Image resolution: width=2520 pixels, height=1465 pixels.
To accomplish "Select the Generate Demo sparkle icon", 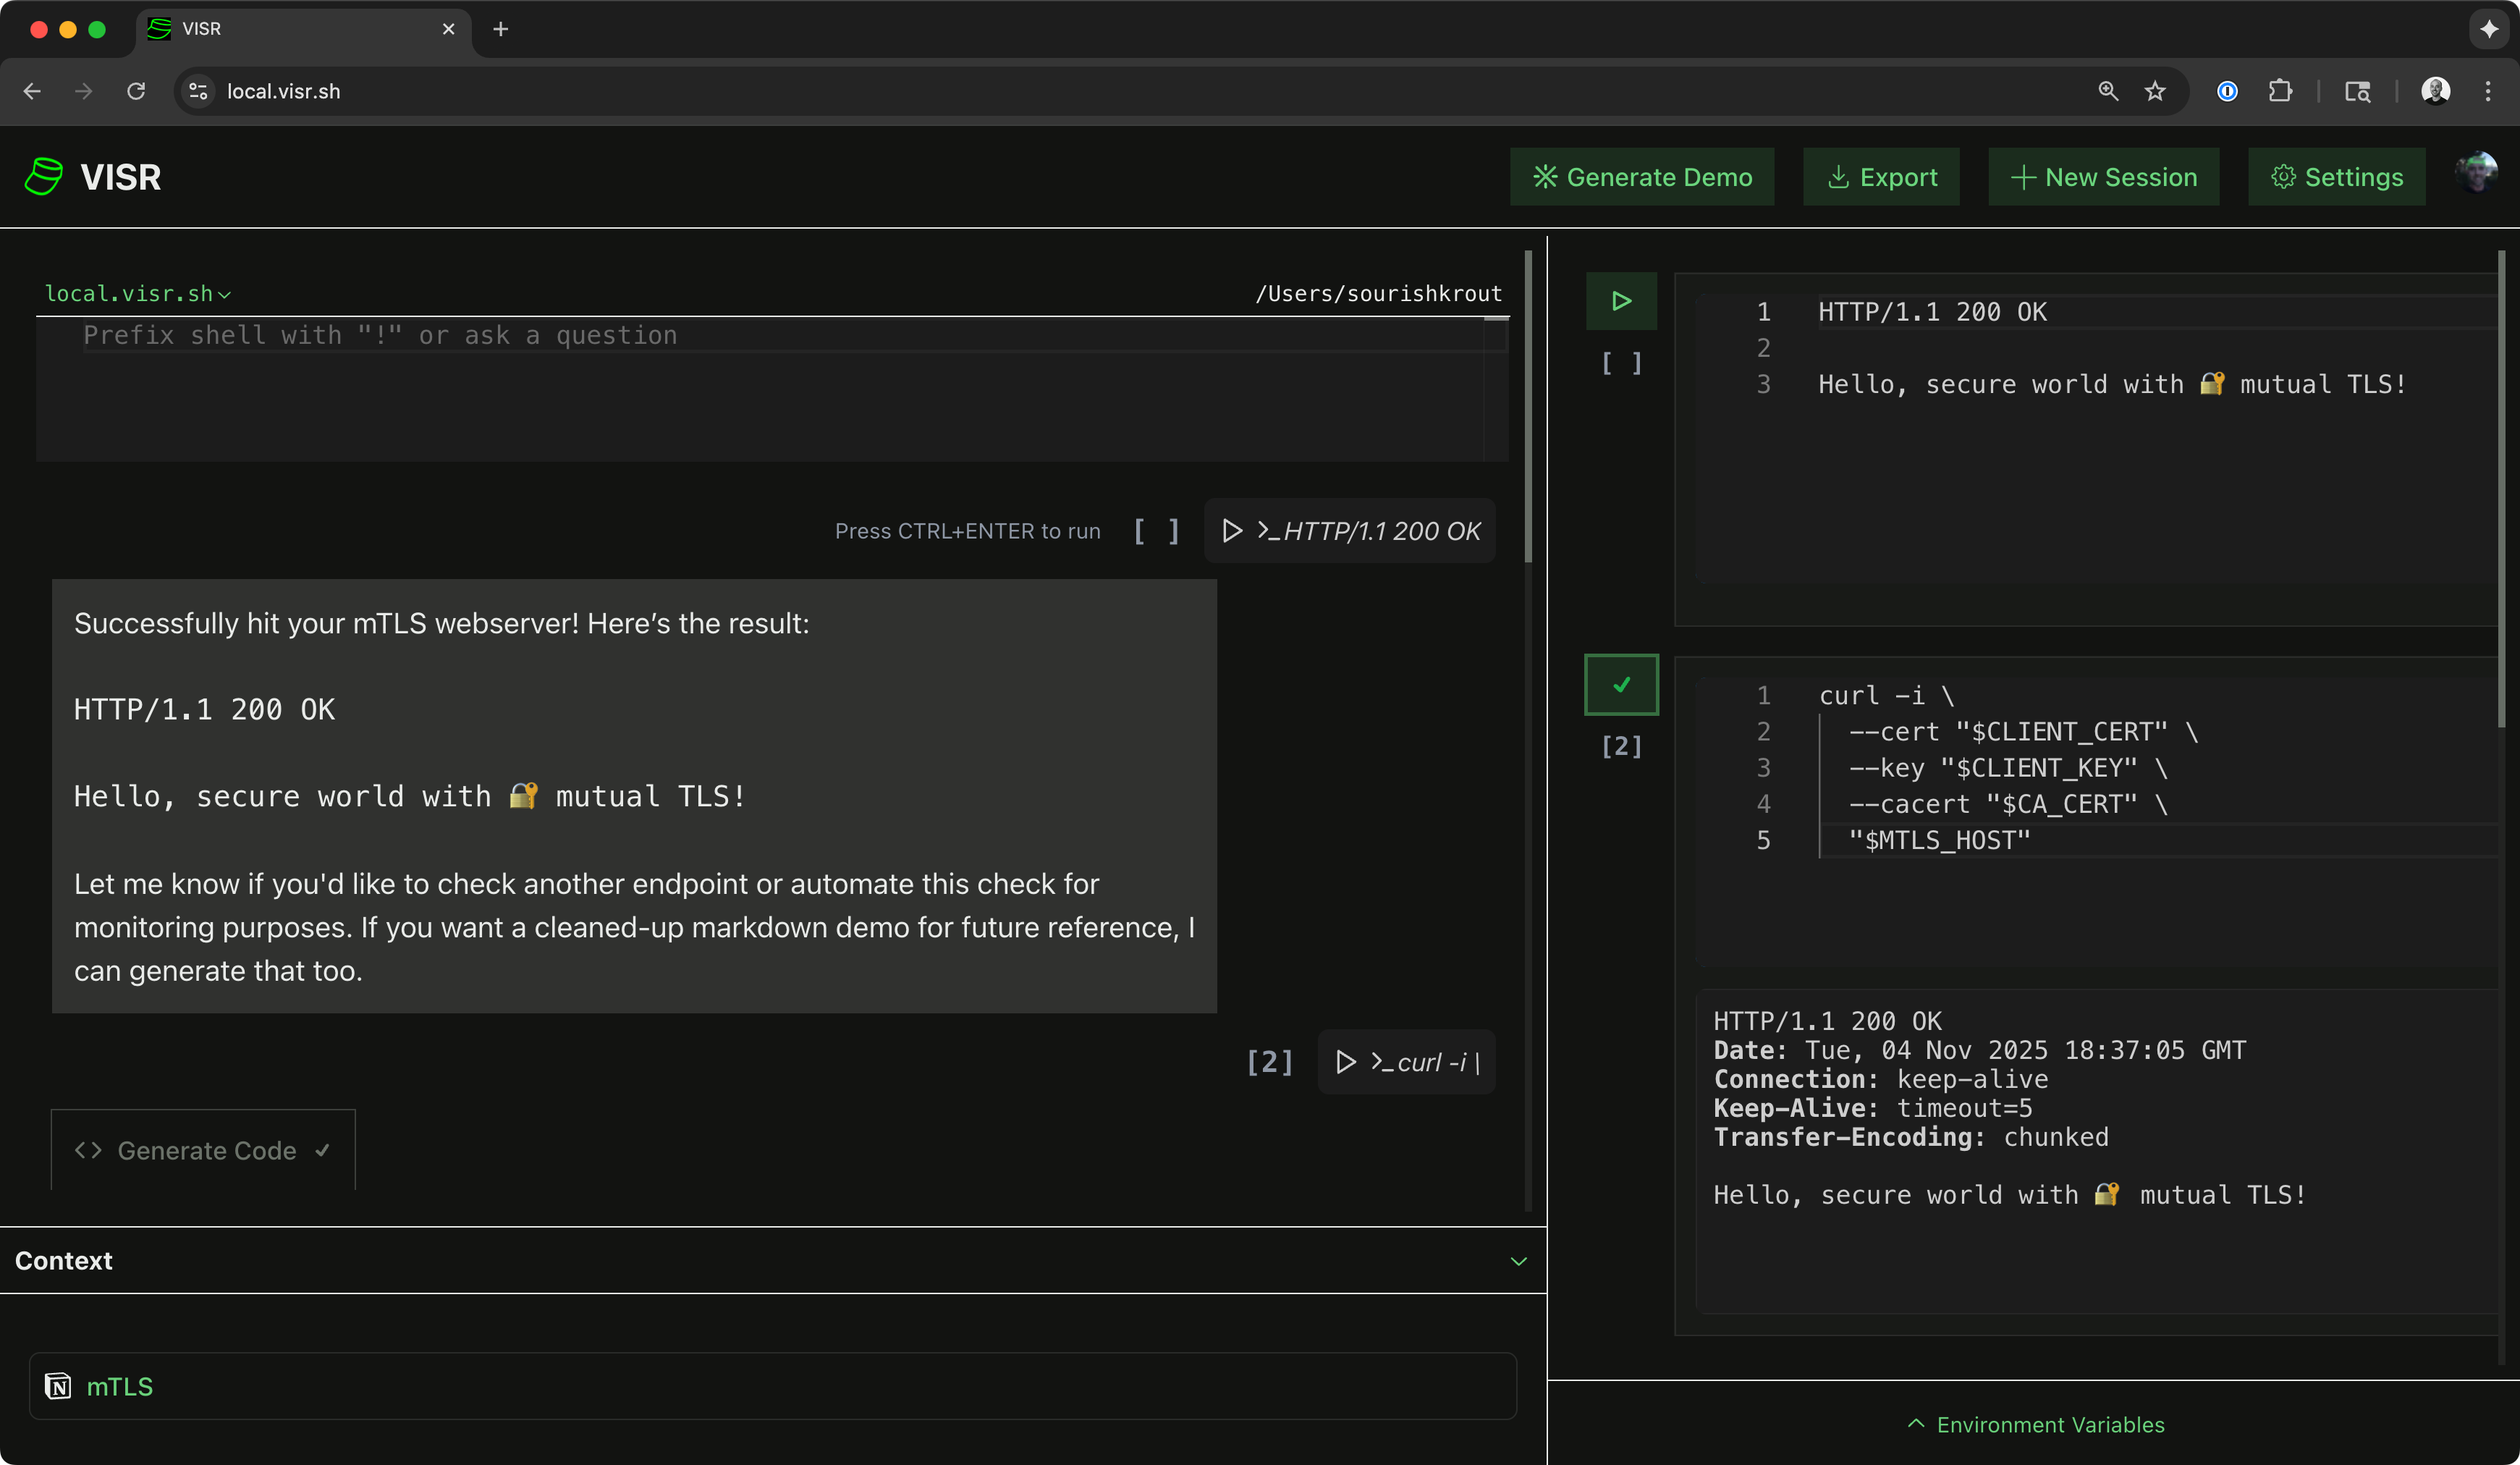I will [1545, 176].
